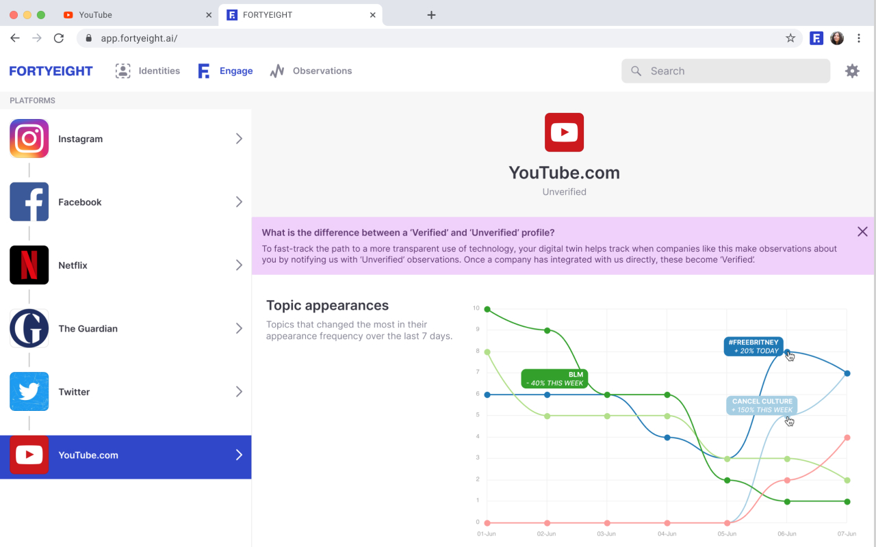Open settings gear icon

[852, 70]
